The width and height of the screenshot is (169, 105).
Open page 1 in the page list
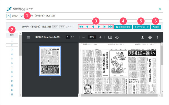[x=12, y=41]
